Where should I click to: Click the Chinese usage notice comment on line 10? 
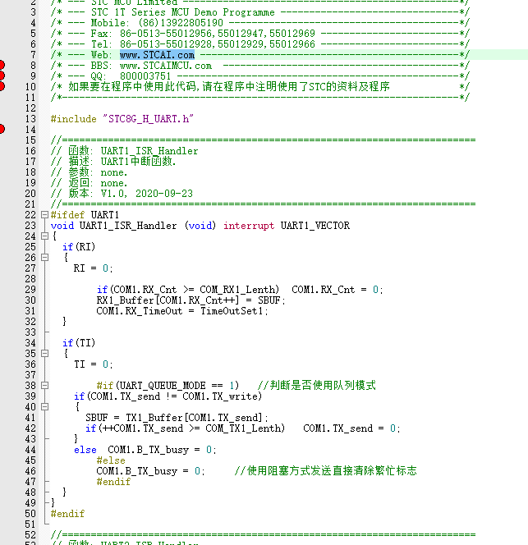coord(229,86)
